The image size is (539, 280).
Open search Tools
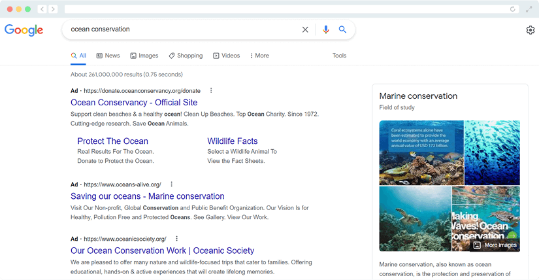[339, 56]
